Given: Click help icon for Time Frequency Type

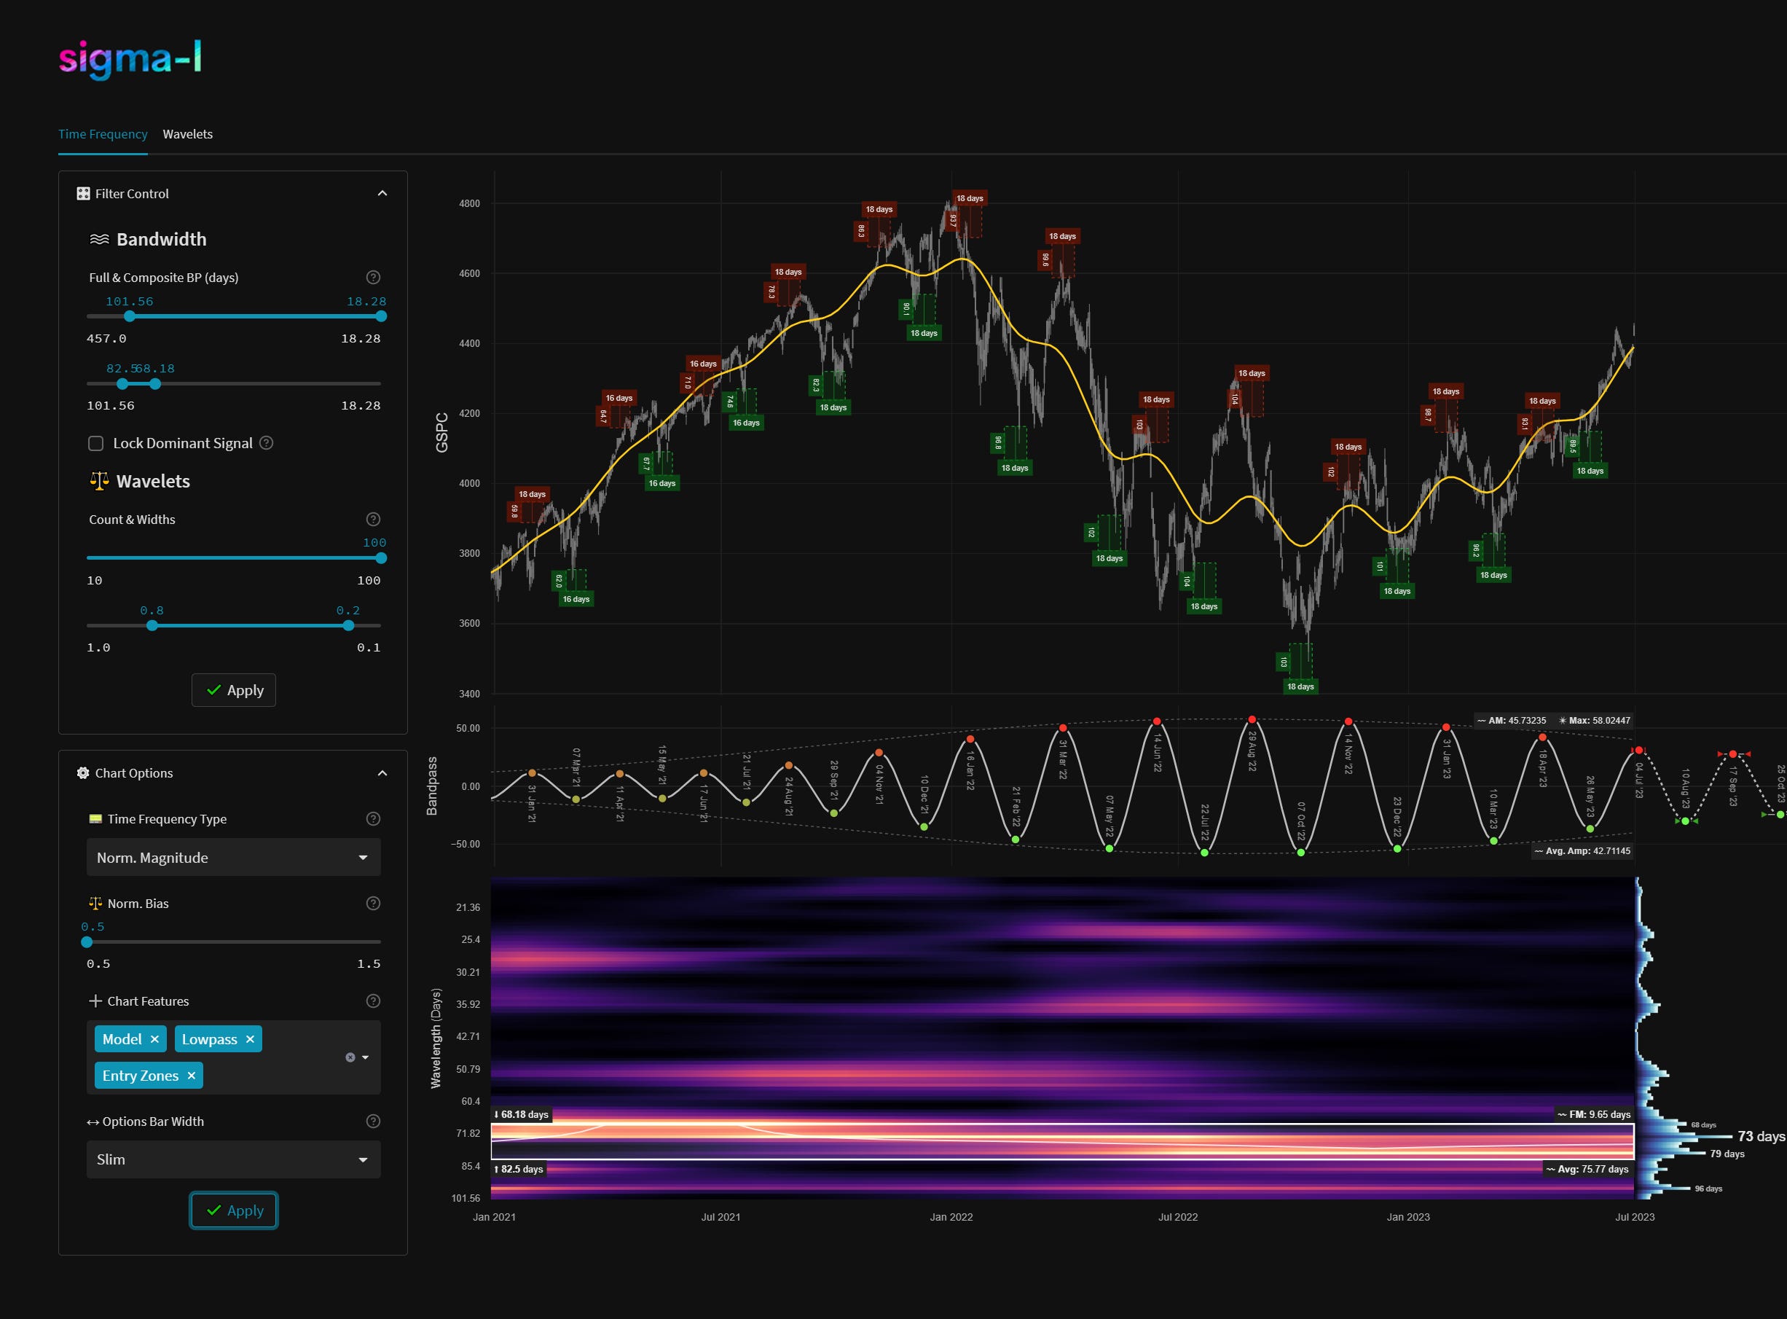Looking at the screenshot, I should pos(373,818).
